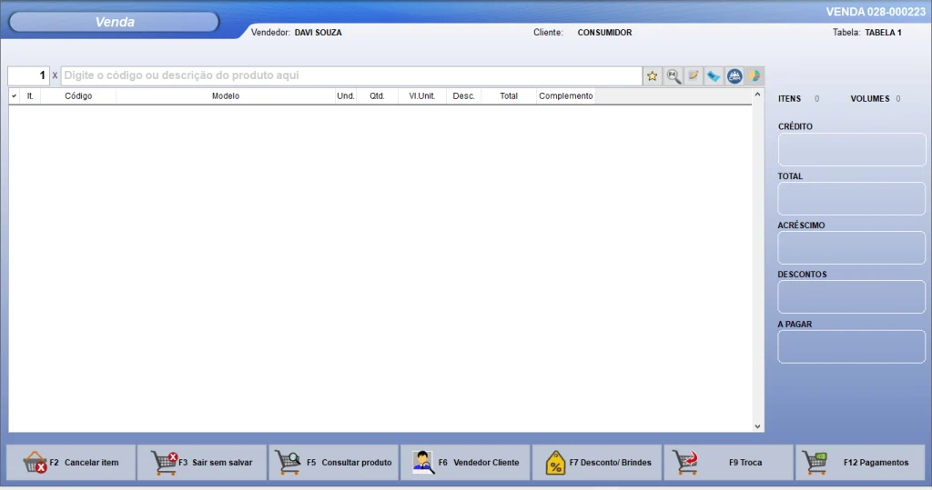Open the pie chart icon
932x490 pixels.
(x=754, y=76)
